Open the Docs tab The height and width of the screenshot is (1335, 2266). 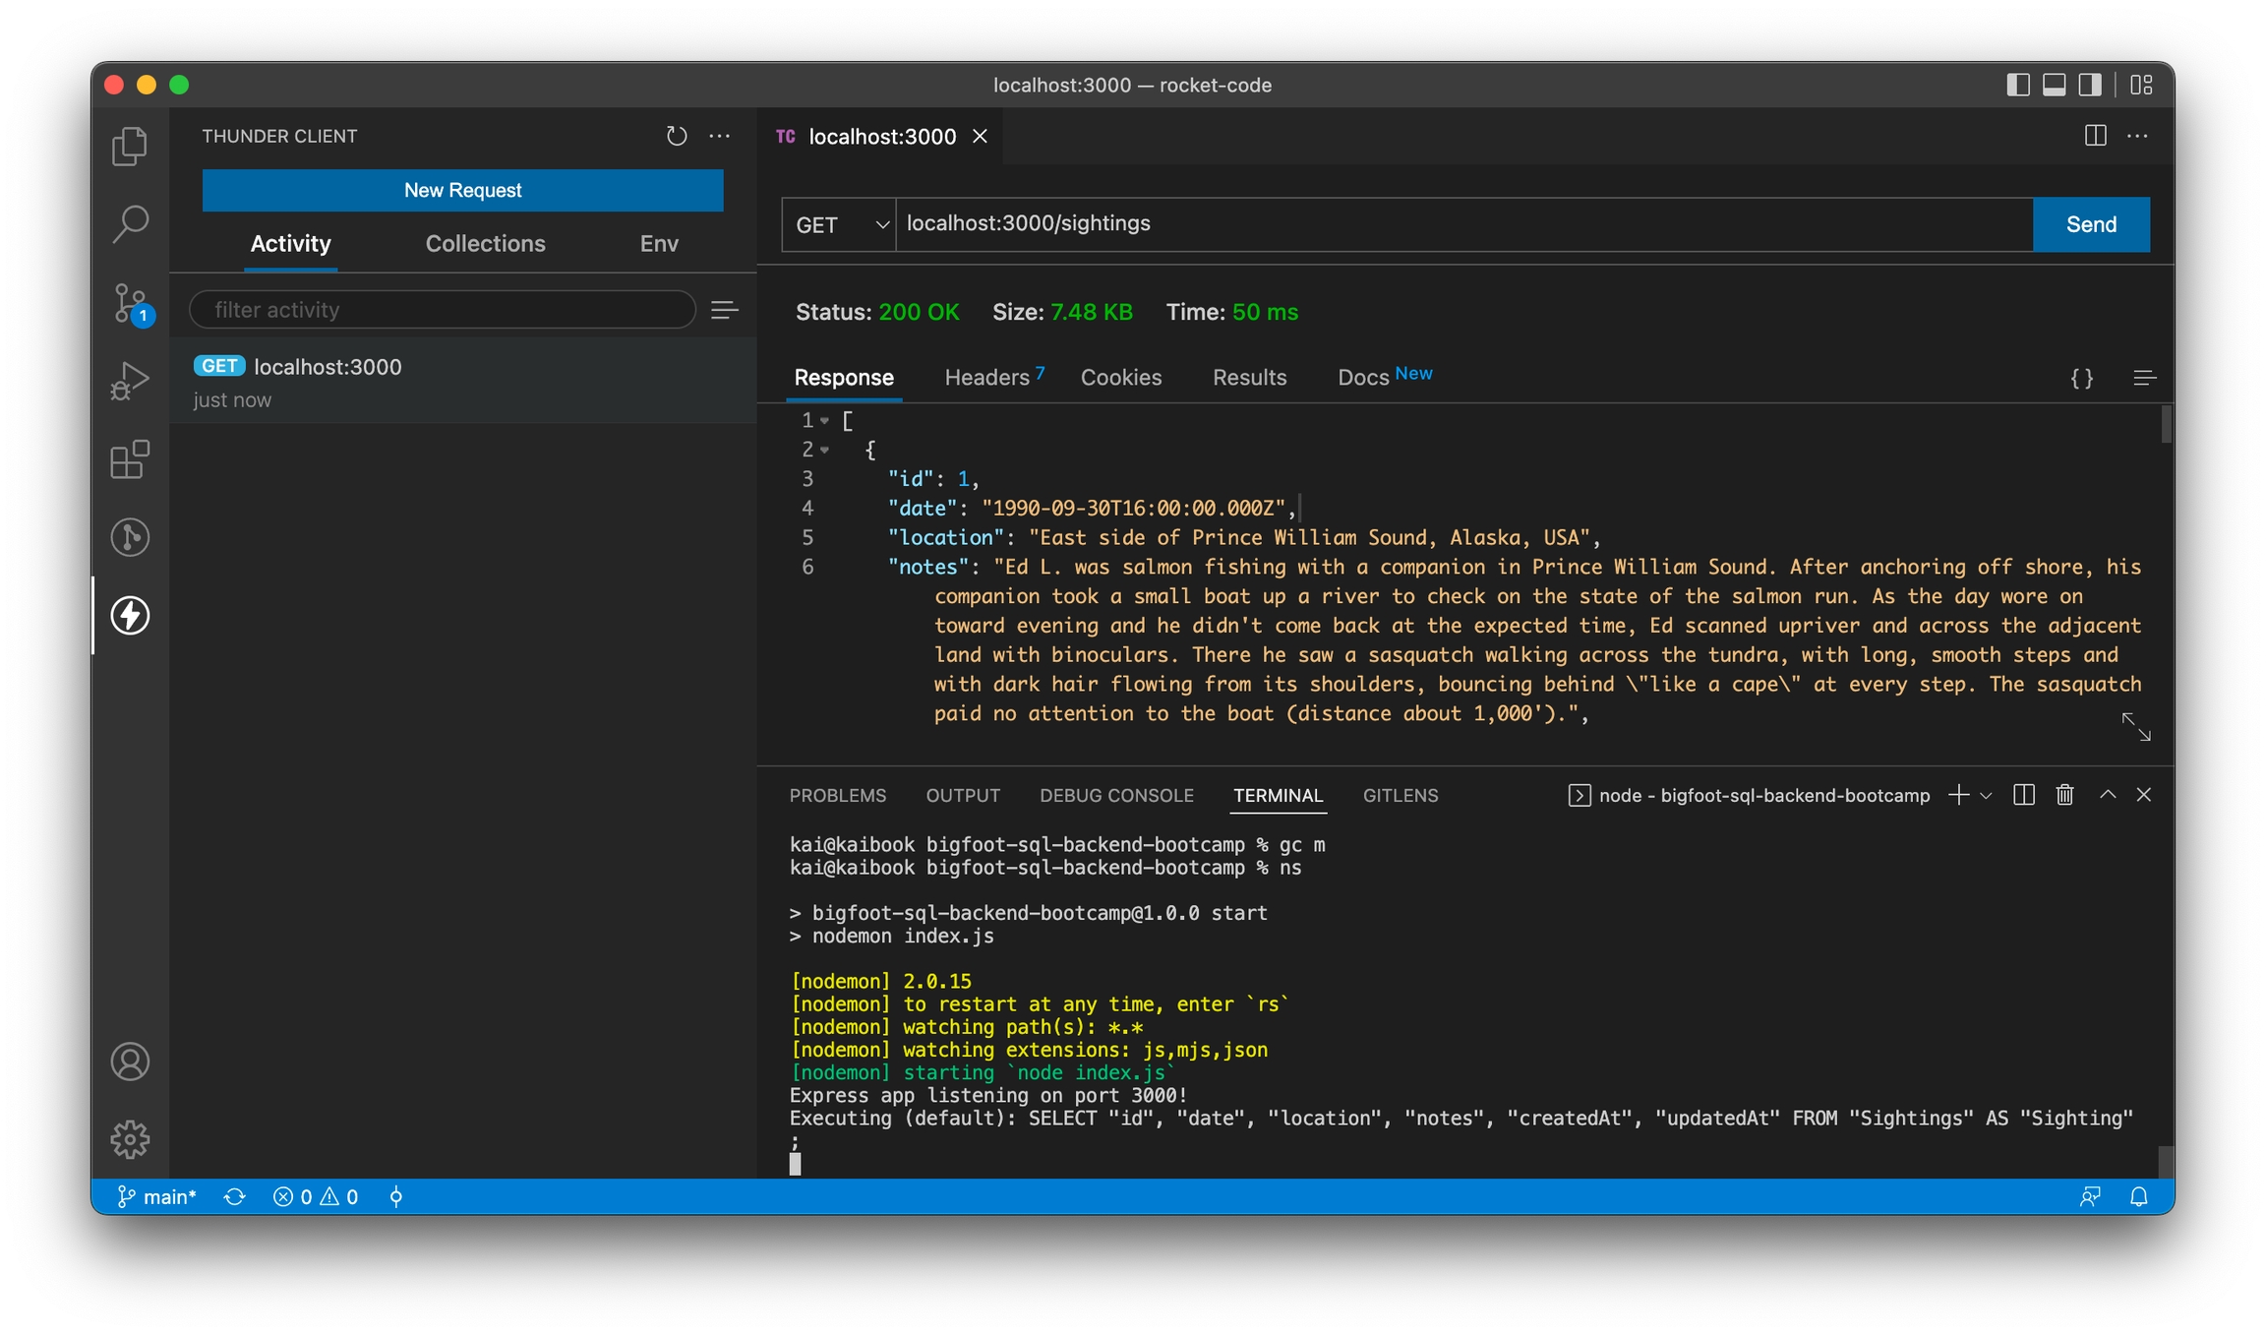(x=1385, y=377)
